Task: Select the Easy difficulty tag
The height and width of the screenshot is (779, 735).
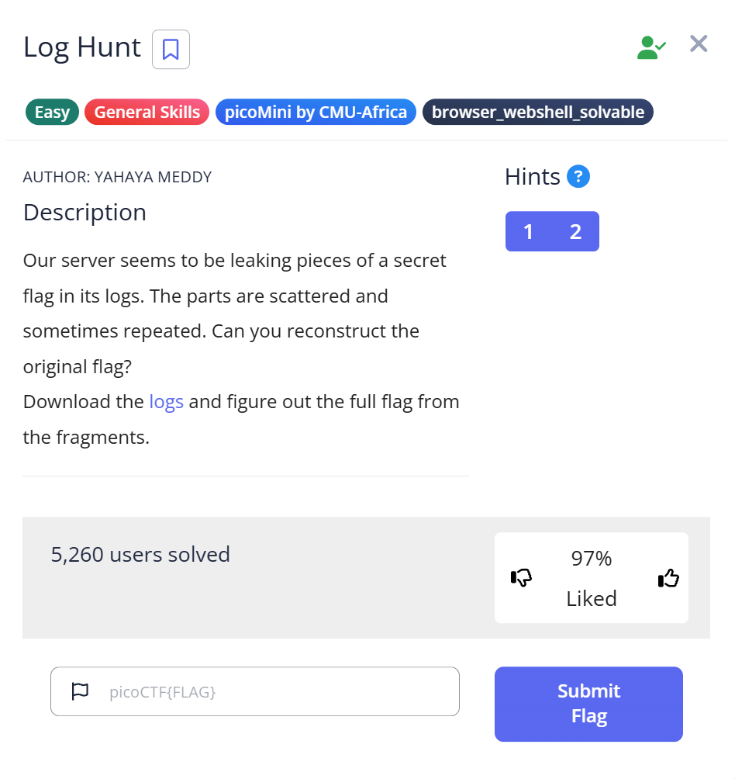Action: click(52, 113)
